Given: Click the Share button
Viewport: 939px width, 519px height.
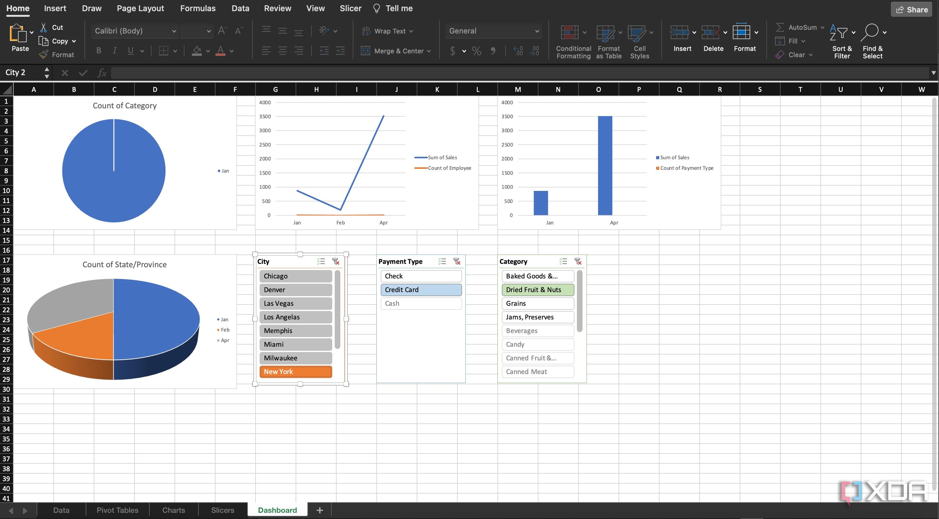Looking at the screenshot, I should pos(912,10).
